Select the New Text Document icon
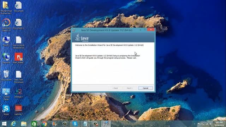This screenshot has height=127, width=226. (18, 77)
